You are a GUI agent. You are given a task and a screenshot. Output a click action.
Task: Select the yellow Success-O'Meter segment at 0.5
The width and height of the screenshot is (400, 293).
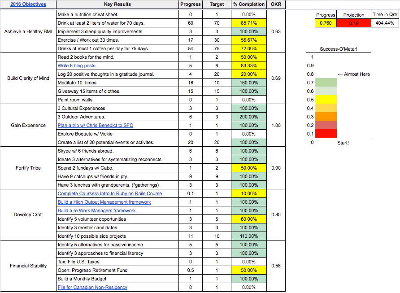326,99
